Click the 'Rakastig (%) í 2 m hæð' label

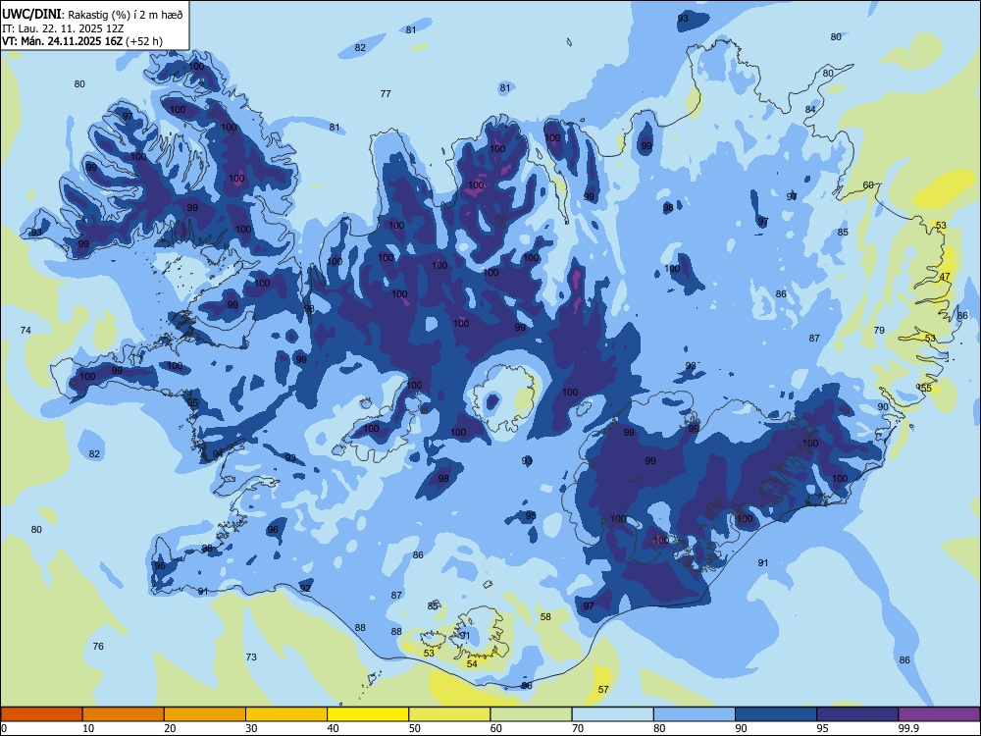click(126, 15)
